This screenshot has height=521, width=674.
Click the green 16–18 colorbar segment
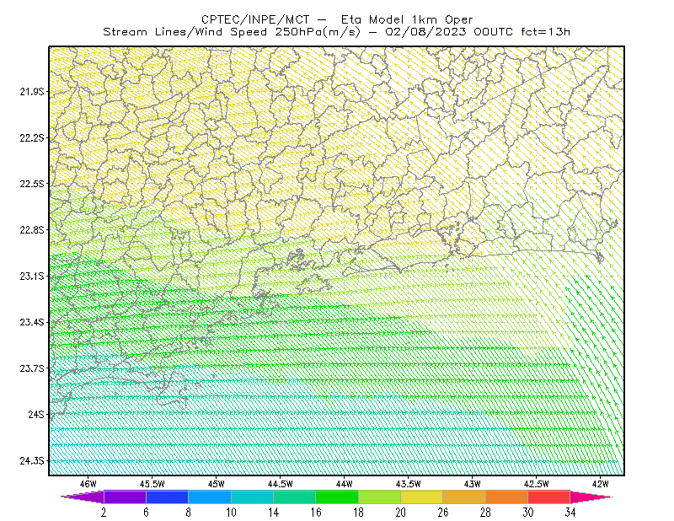tap(337, 497)
